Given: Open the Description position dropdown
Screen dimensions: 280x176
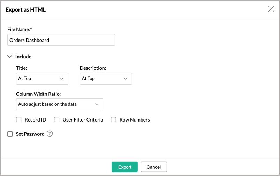Looking at the screenshot, I should click(x=106, y=79).
